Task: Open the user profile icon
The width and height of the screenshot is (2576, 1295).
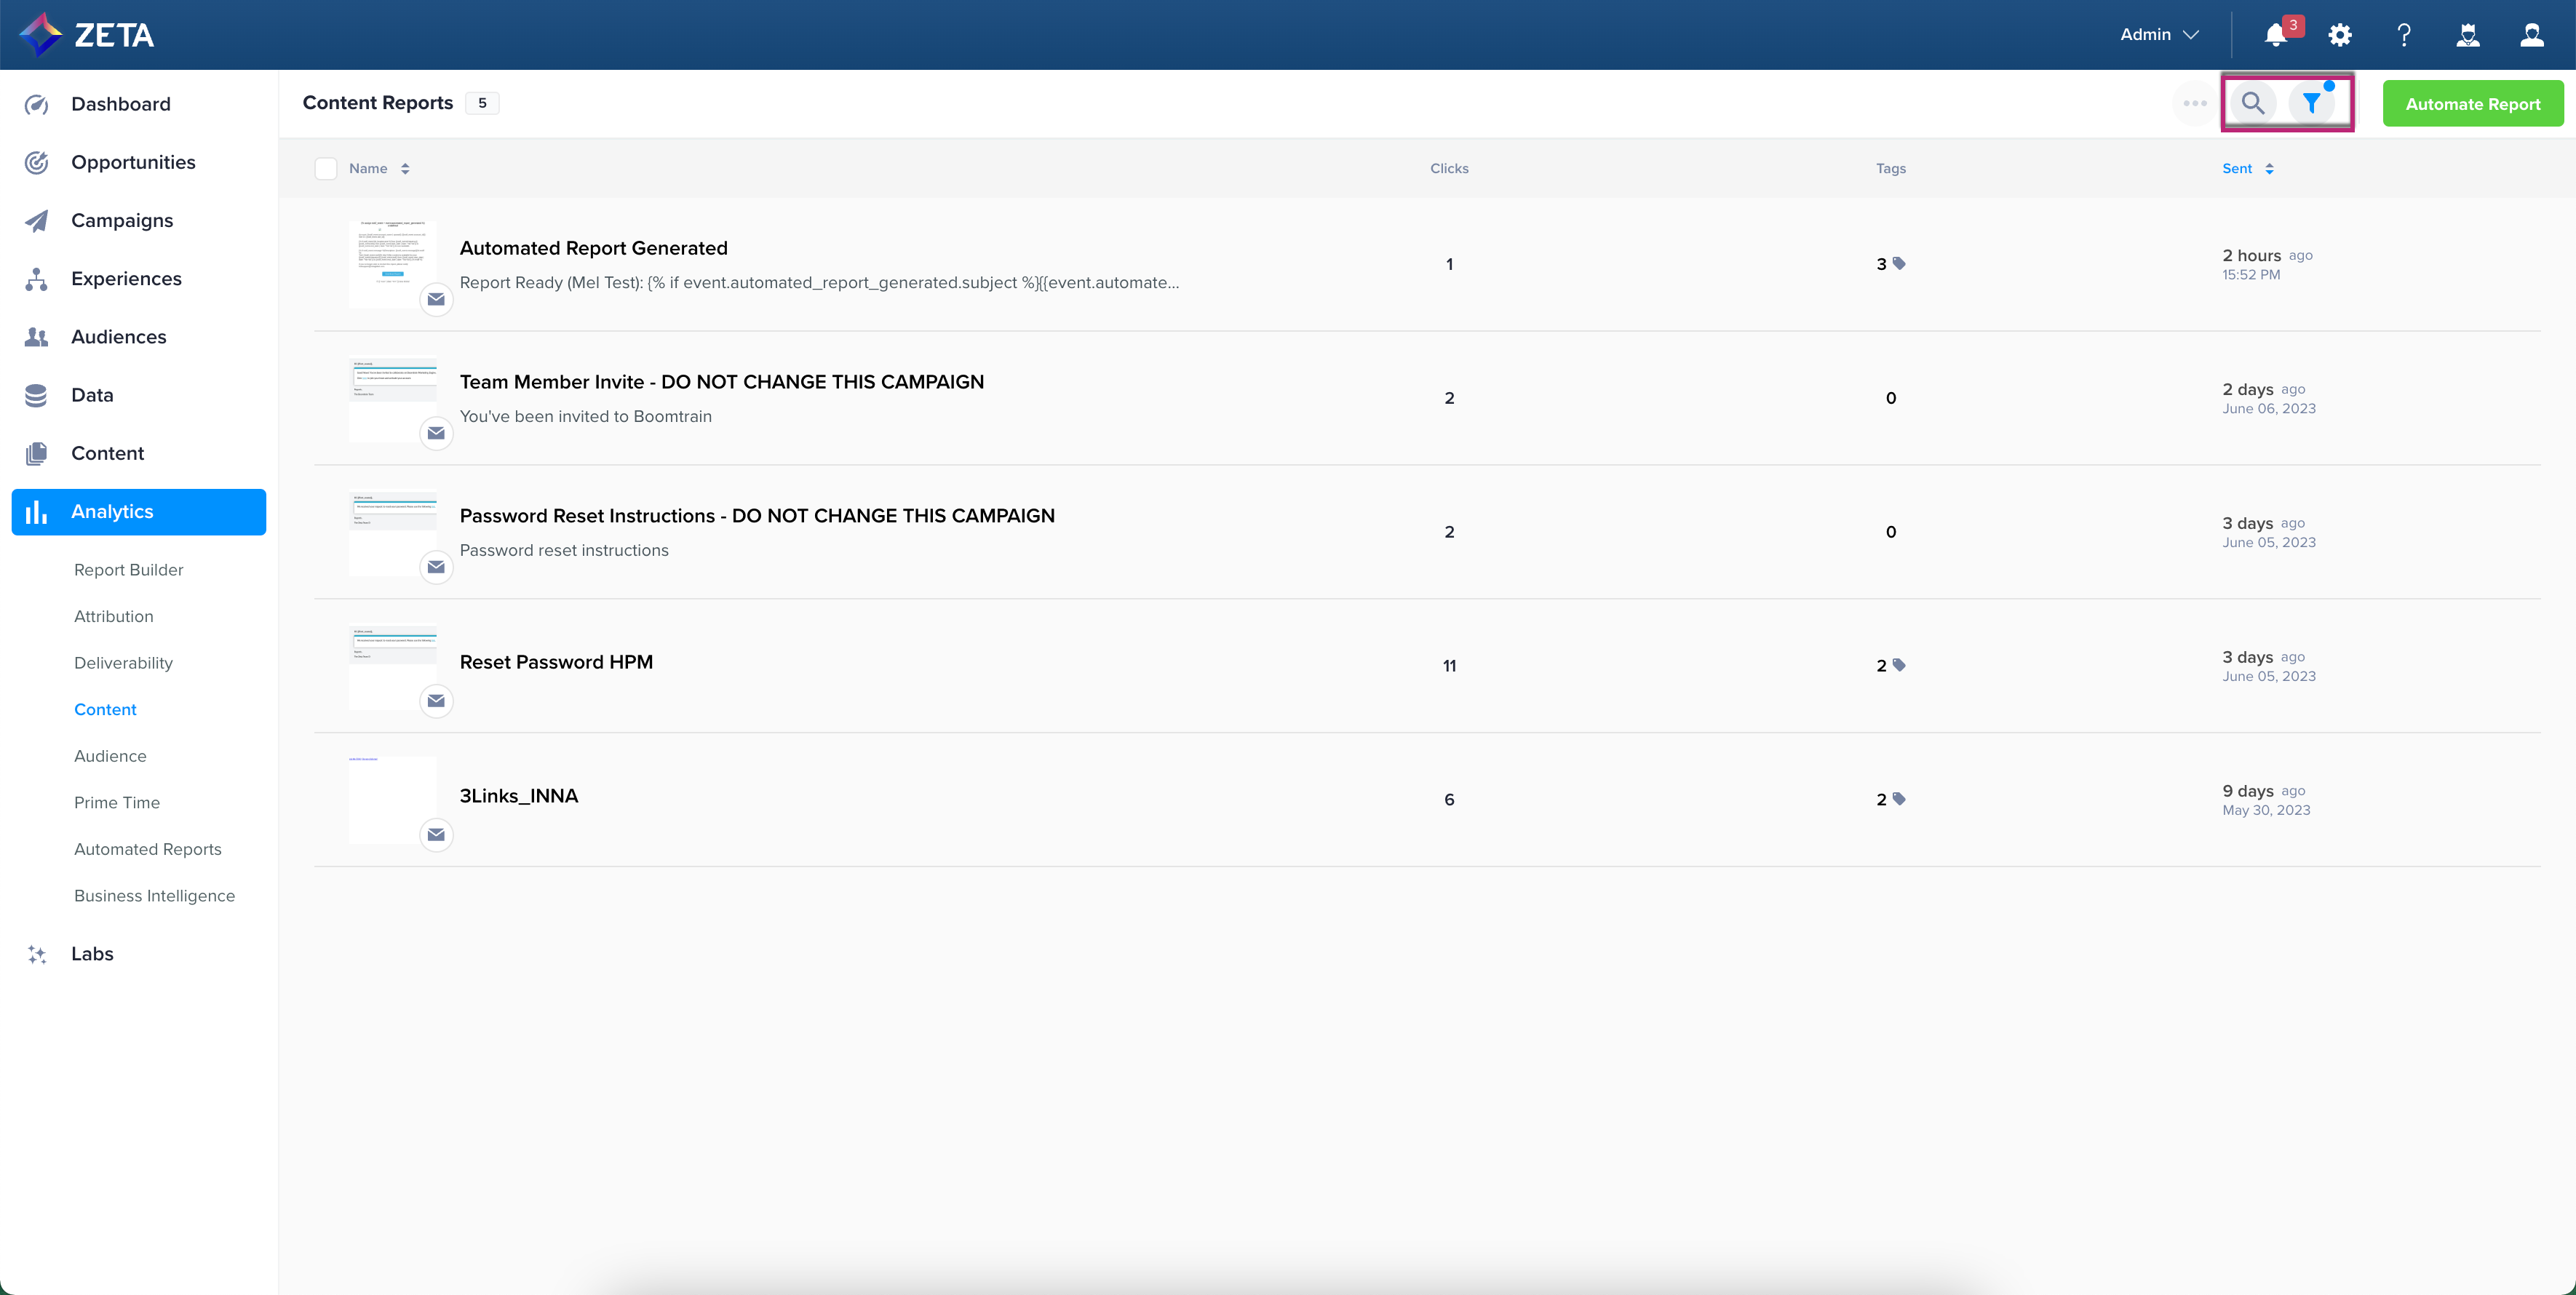Action: point(2531,35)
